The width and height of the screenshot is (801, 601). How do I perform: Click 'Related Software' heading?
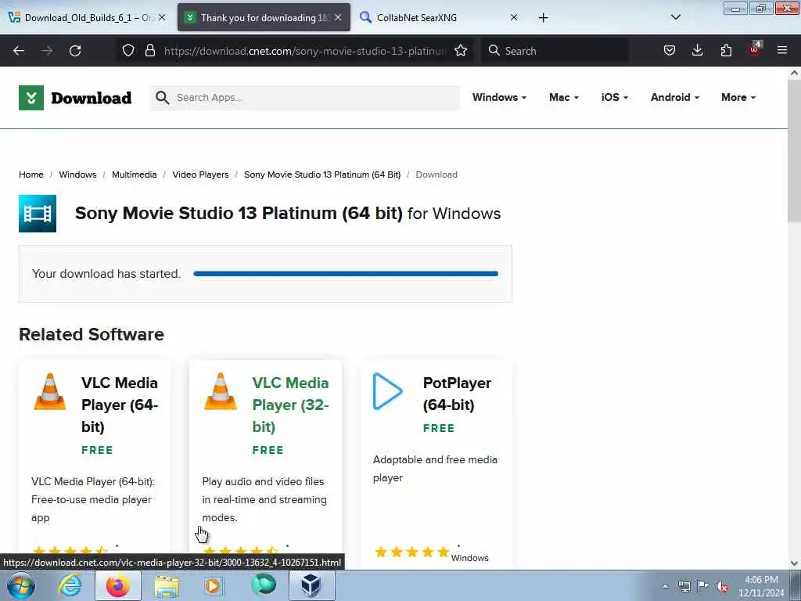tap(92, 334)
